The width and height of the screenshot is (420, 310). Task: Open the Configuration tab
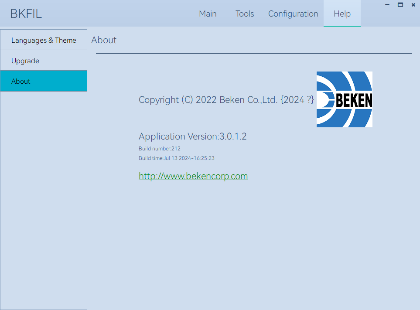click(x=293, y=14)
